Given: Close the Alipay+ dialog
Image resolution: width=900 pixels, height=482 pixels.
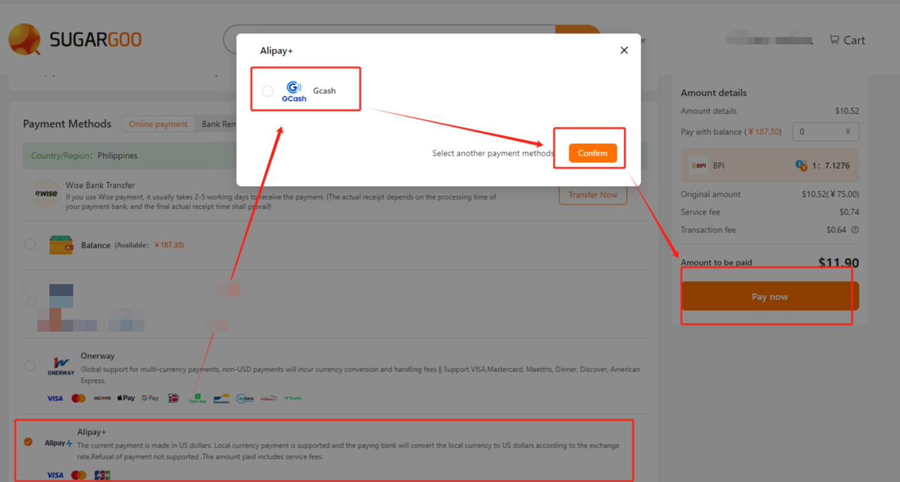Looking at the screenshot, I should 623,50.
